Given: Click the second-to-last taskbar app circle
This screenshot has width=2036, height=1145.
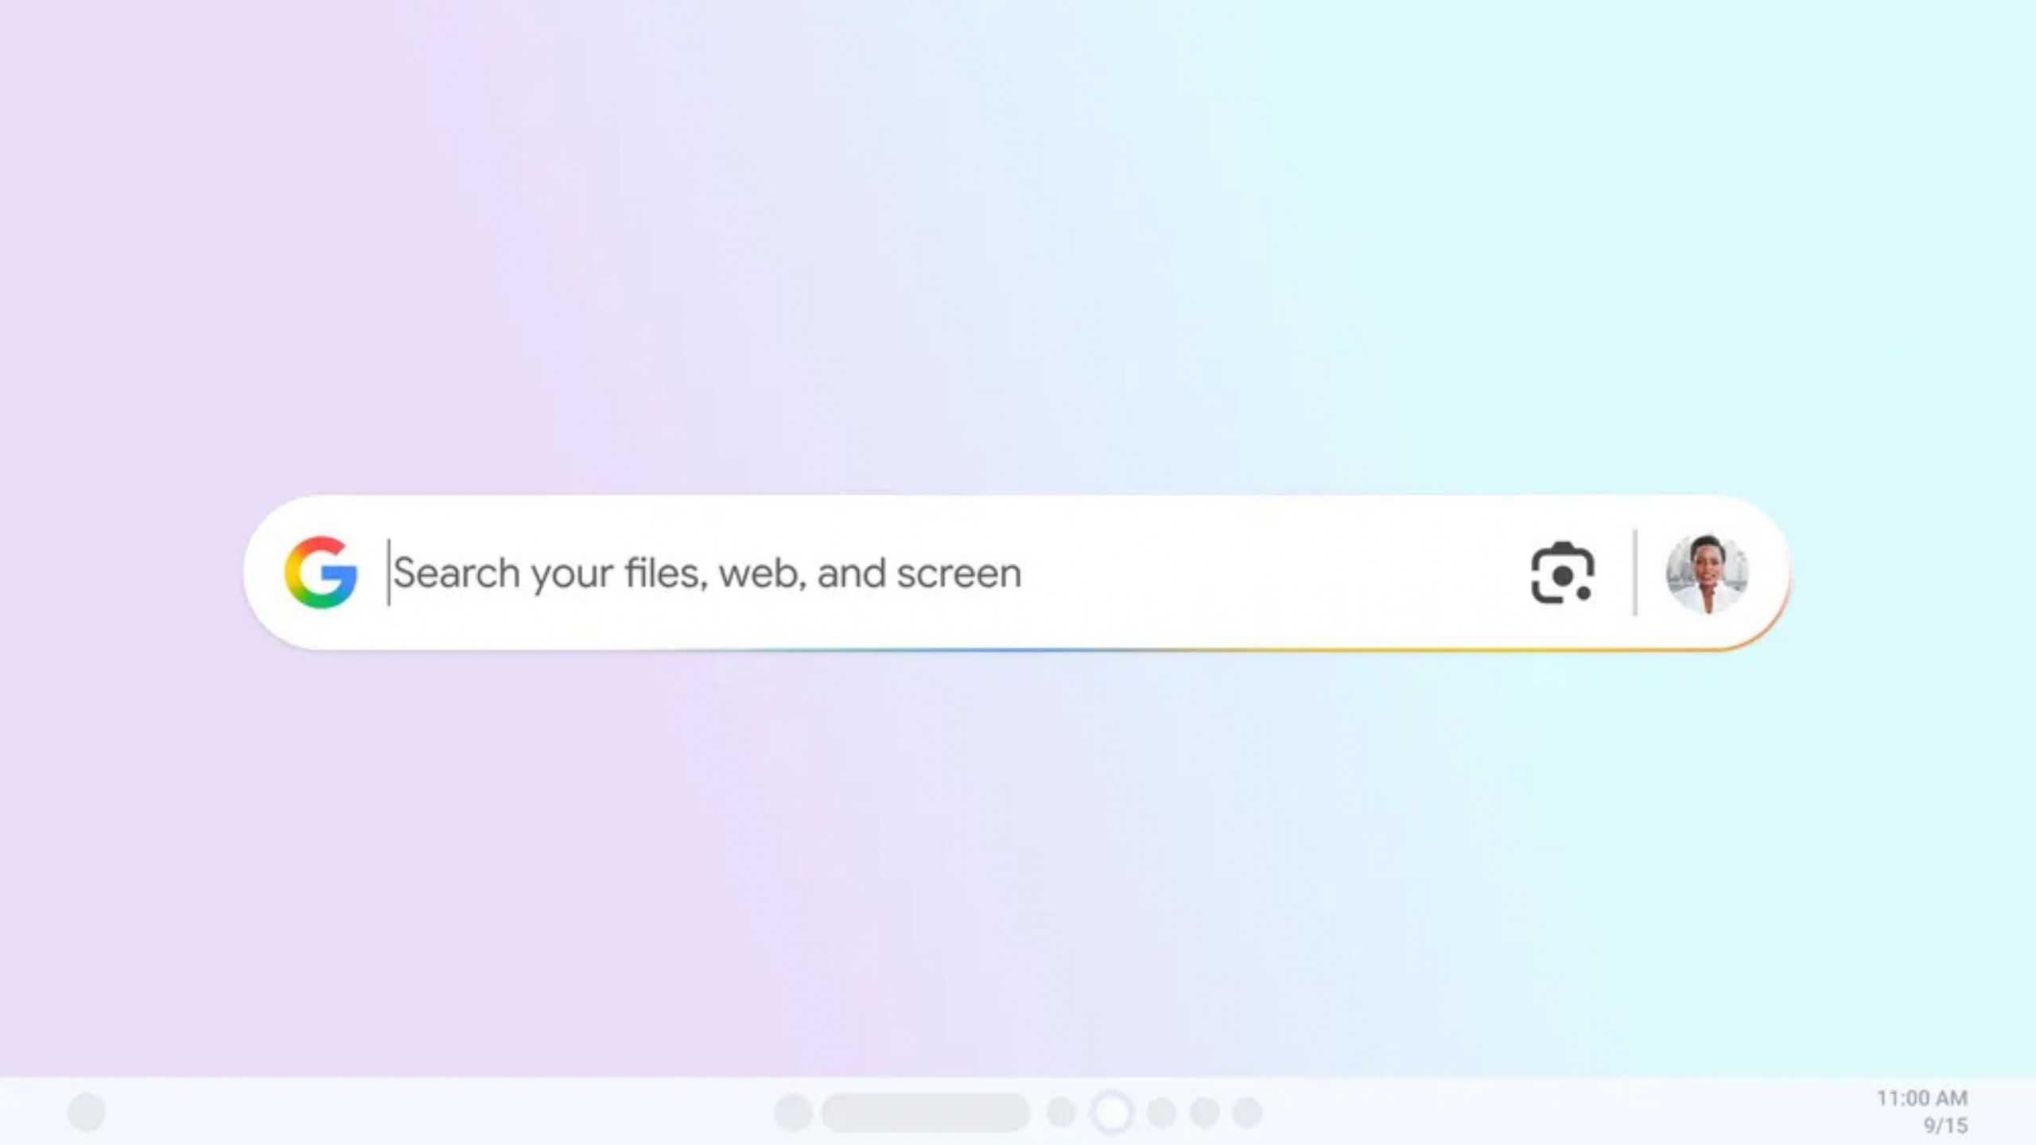Looking at the screenshot, I should pos(1204,1112).
